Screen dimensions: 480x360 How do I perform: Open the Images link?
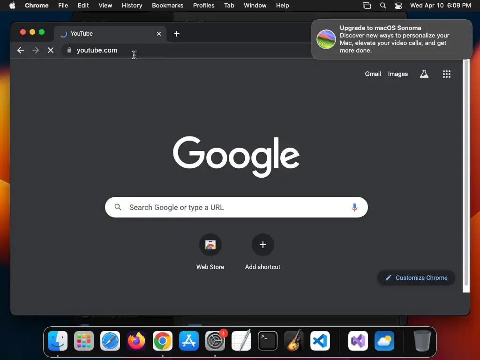[x=397, y=74]
